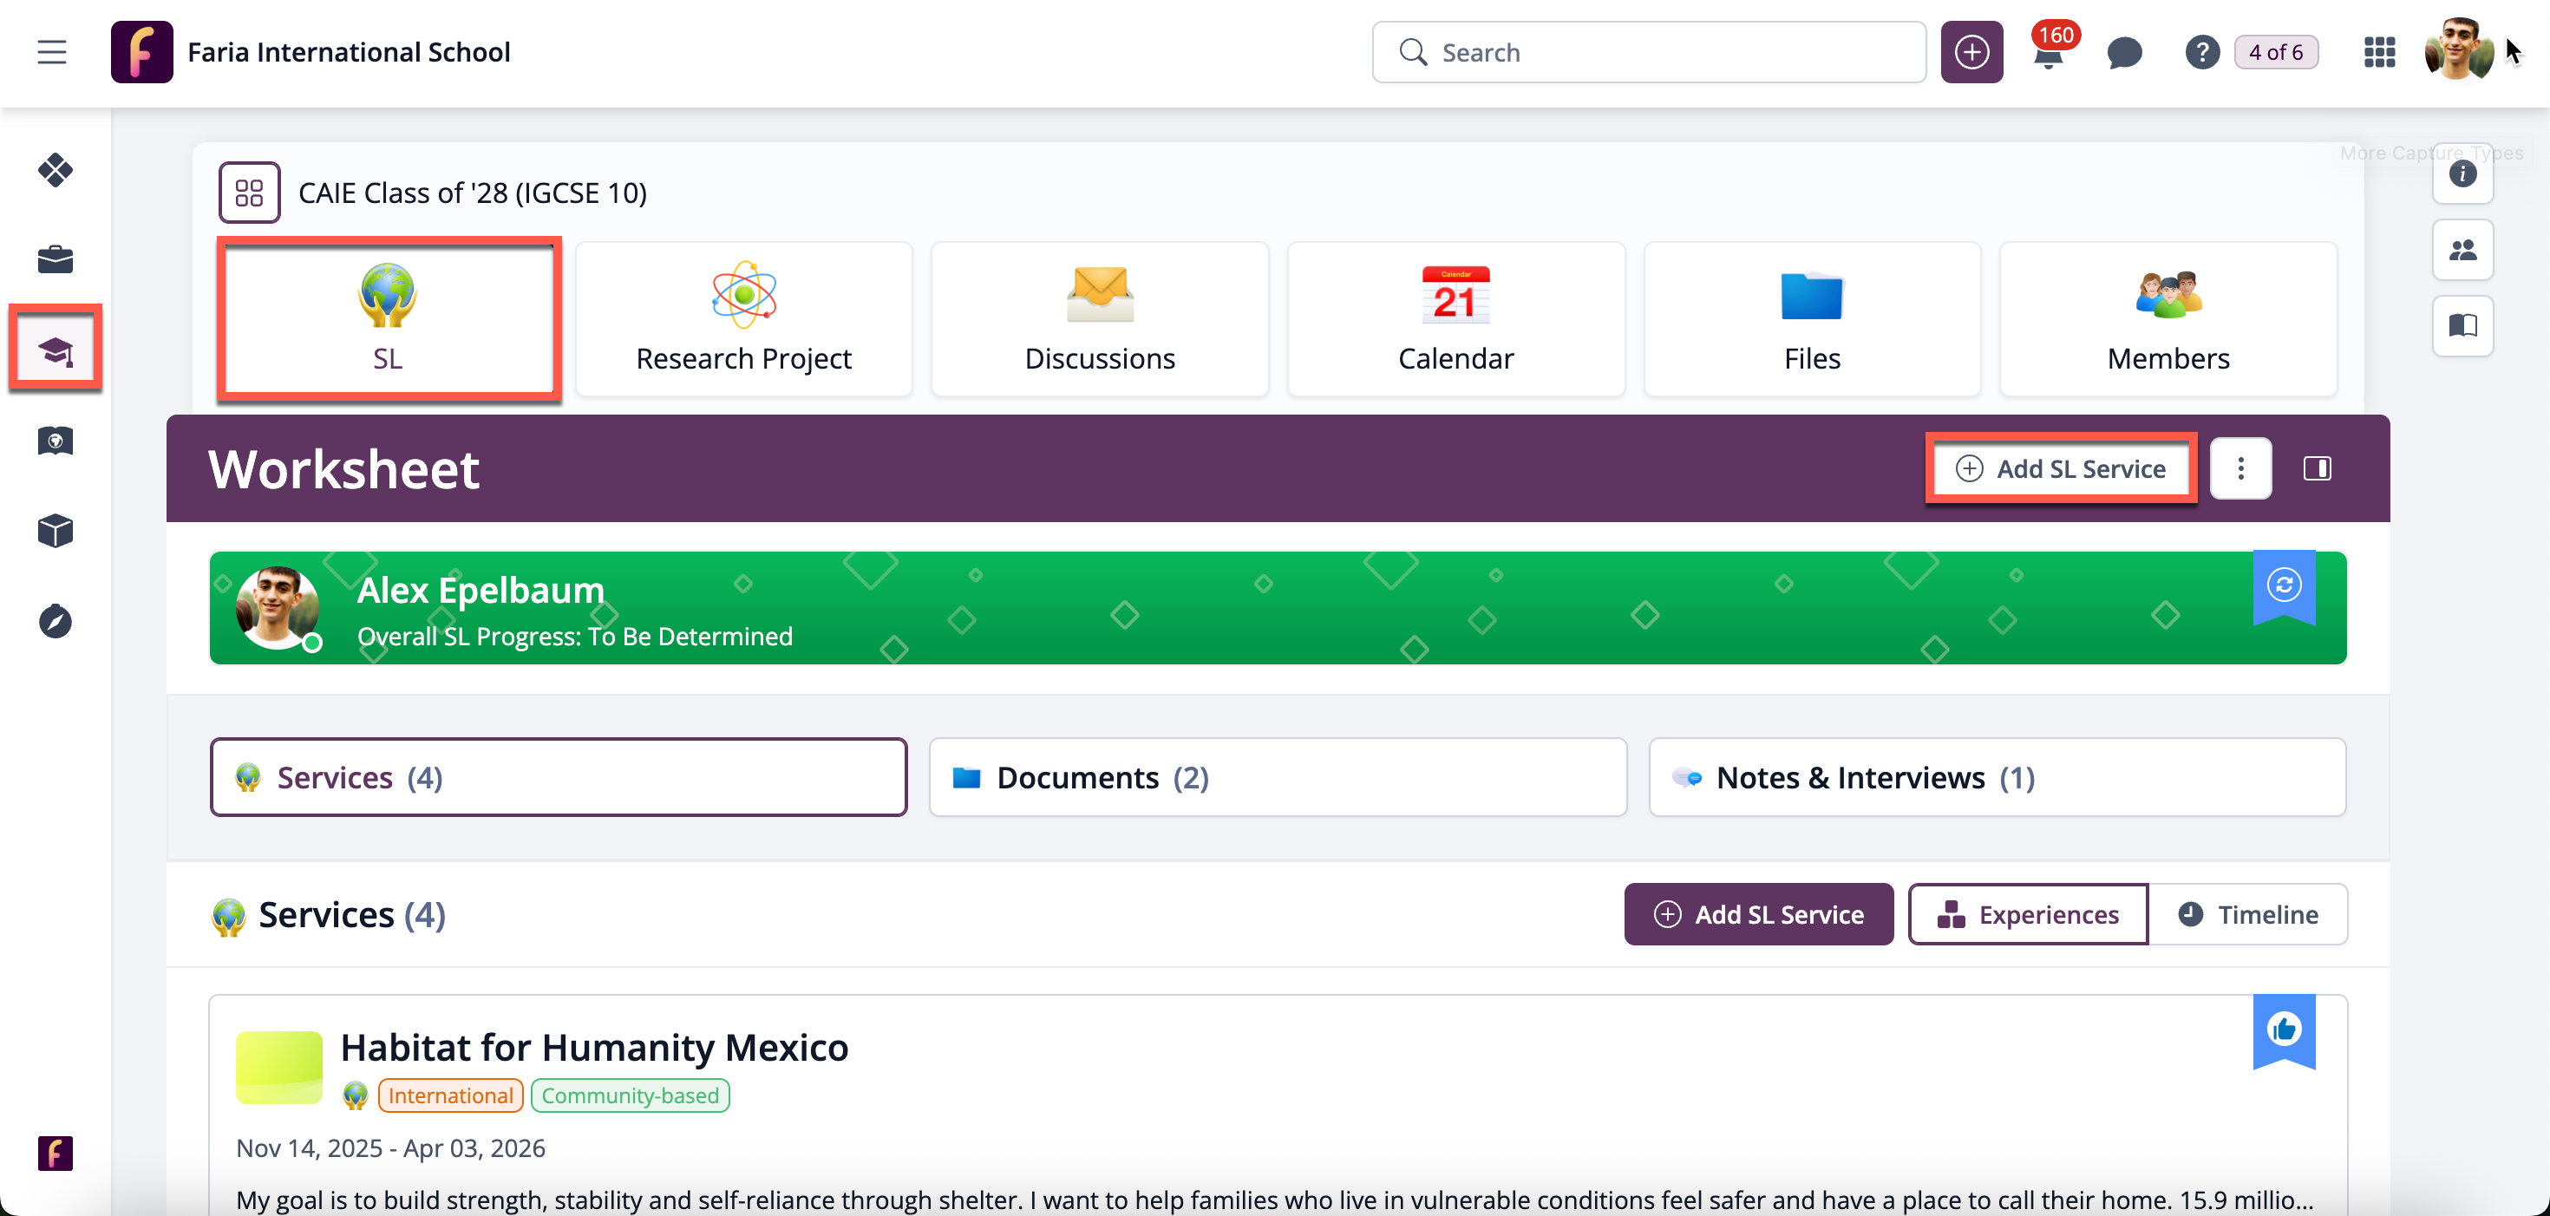Click the briefcase icon in sidebar

click(x=56, y=260)
